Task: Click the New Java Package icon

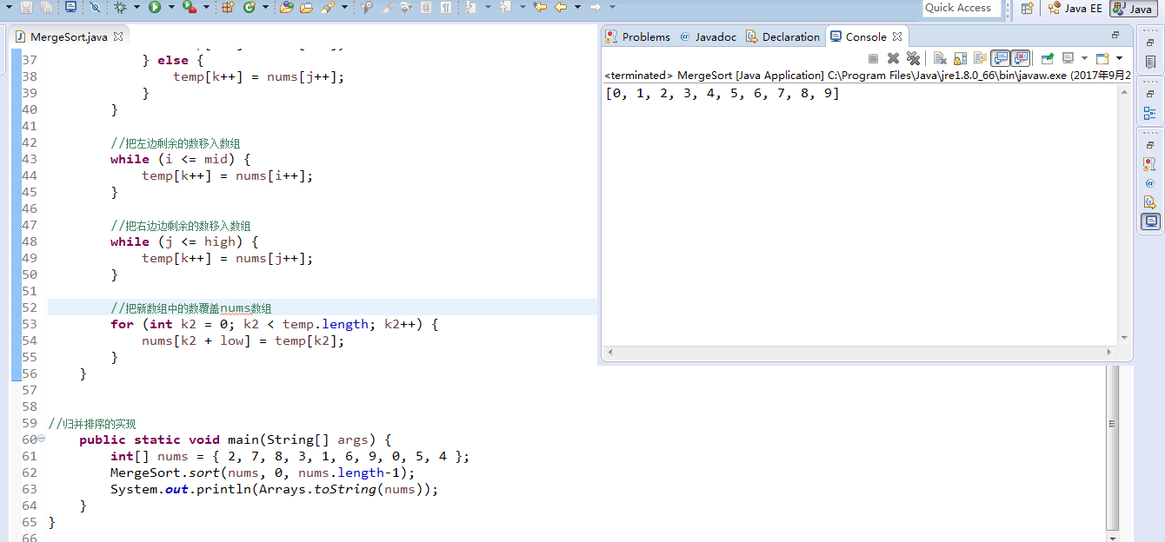Action: [x=228, y=7]
